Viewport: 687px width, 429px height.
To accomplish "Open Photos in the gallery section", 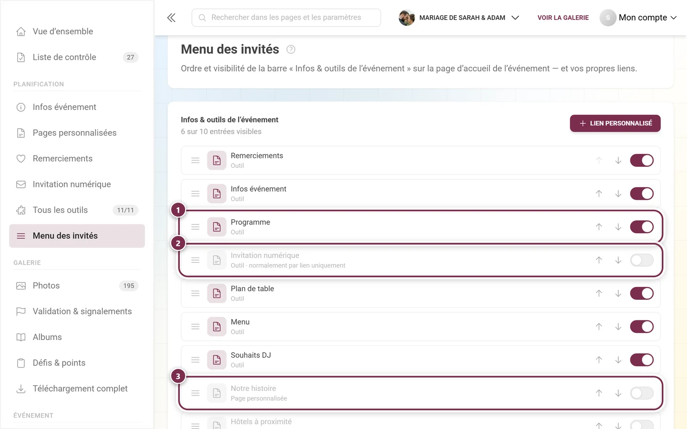I will 77,286.
